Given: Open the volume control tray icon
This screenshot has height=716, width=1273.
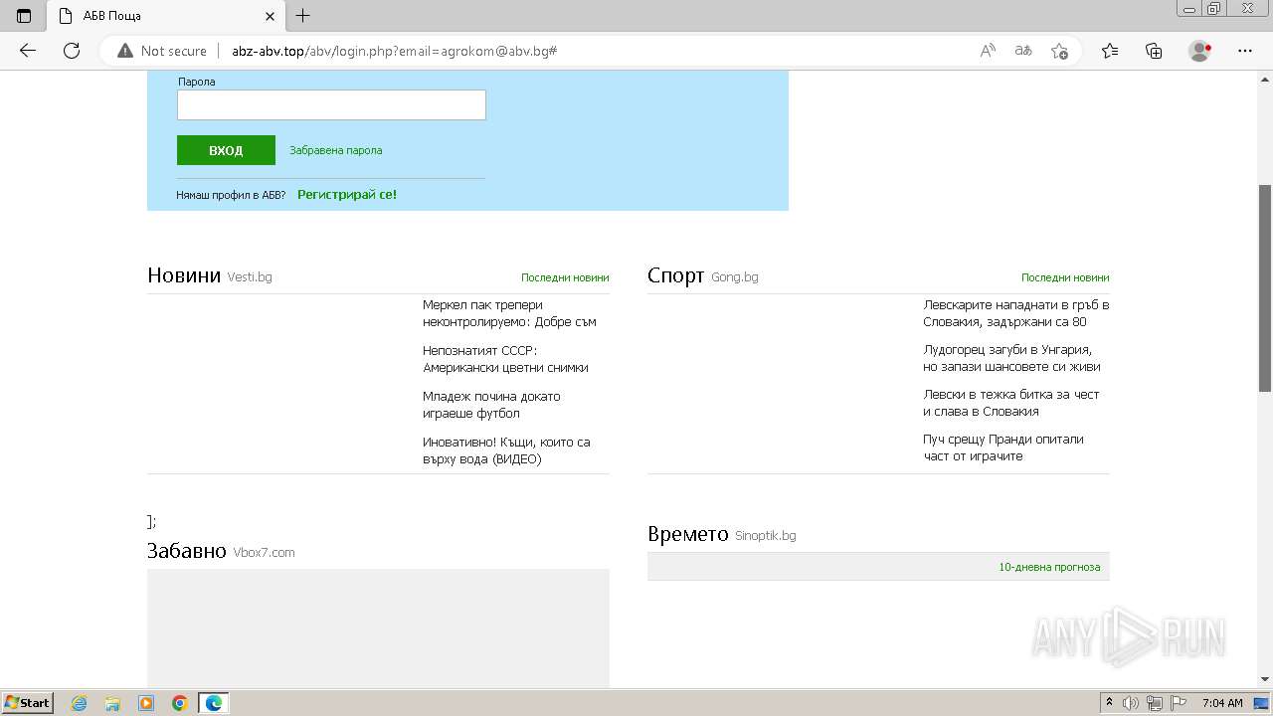Looking at the screenshot, I should tap(1131, 703).
